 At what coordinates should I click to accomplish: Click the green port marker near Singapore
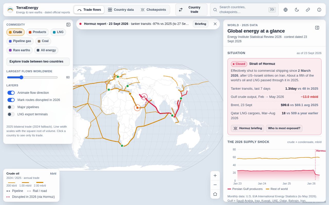click(x=172, y=116)
